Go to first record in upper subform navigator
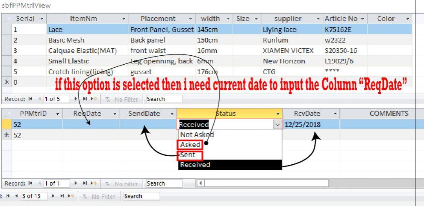This screenshot has width=424, height=206. [x=30, y=99]
